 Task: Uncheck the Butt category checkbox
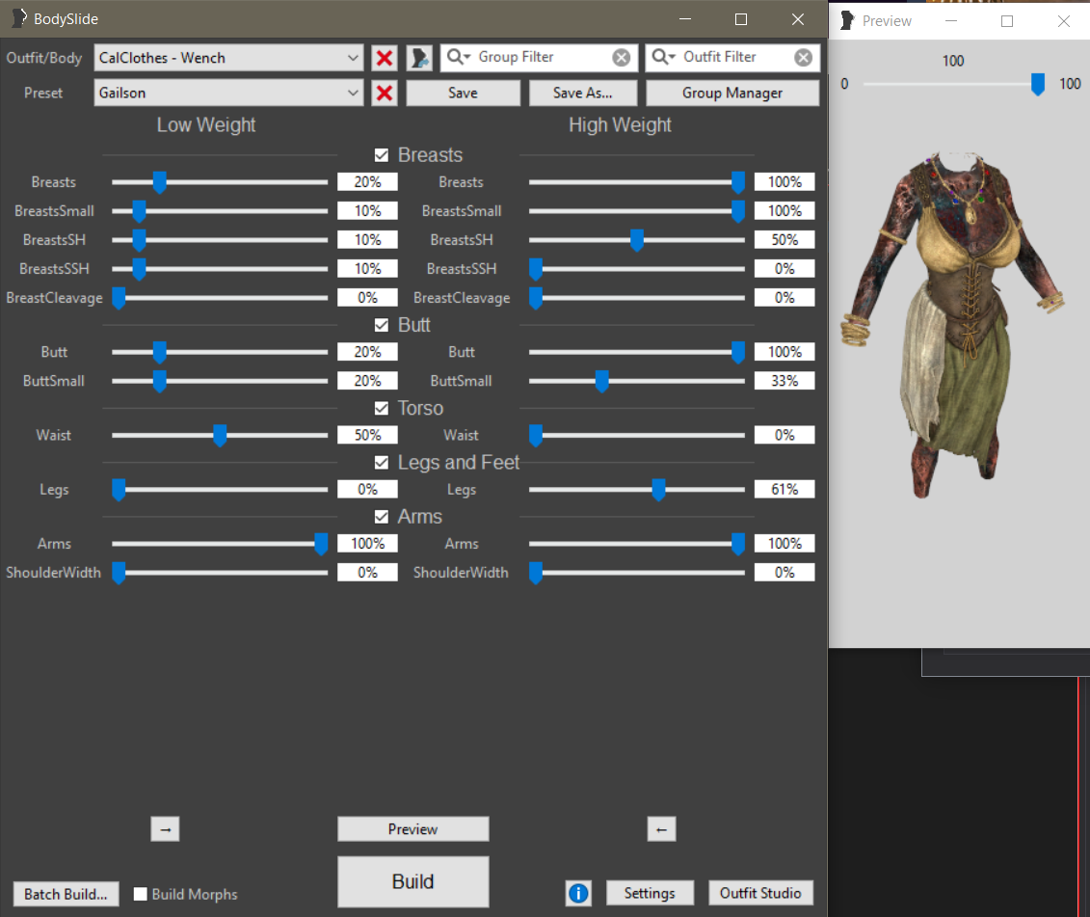click(382, 325)
